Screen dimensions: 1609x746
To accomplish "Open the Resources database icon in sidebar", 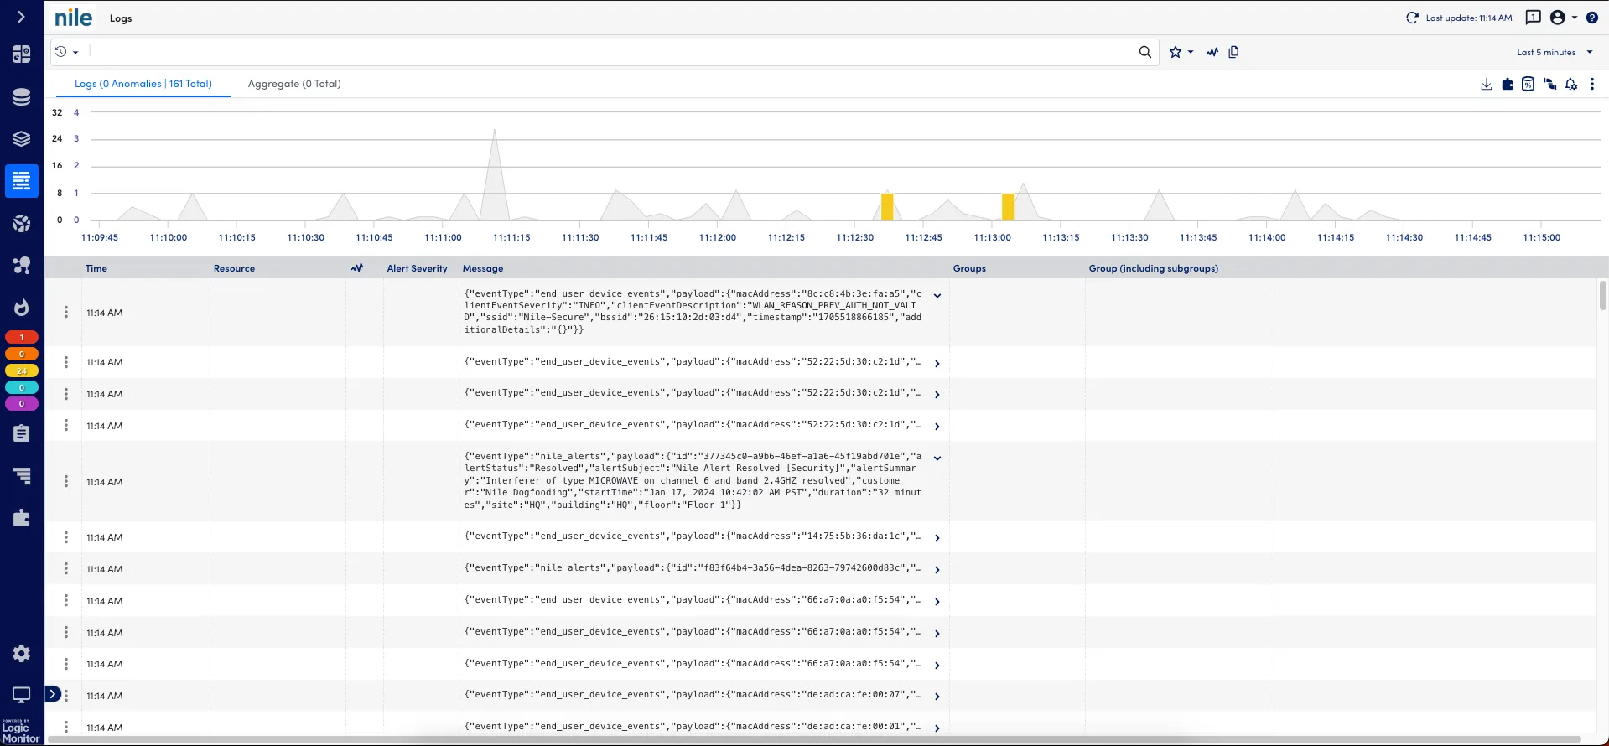I will pos(22,97).
